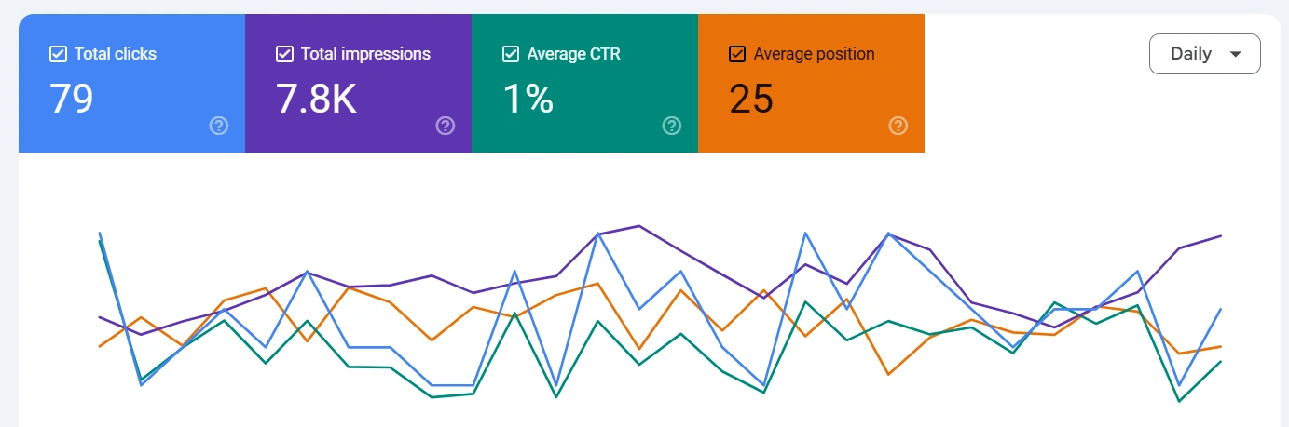This screenshot has height=427, width=1289.
Task: Click help icon on Total impressions card
Action: click(446, 126)
